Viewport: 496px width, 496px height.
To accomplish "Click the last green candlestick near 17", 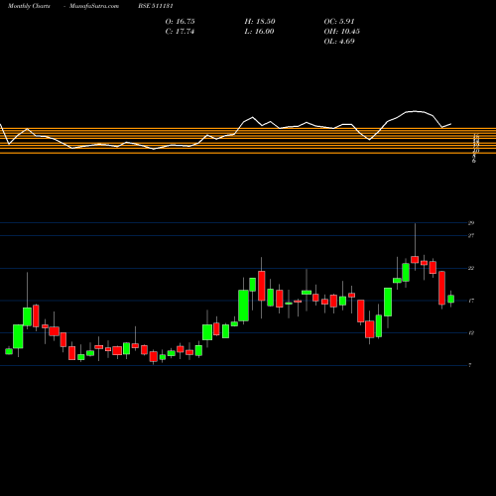I will tap(451, 299).
